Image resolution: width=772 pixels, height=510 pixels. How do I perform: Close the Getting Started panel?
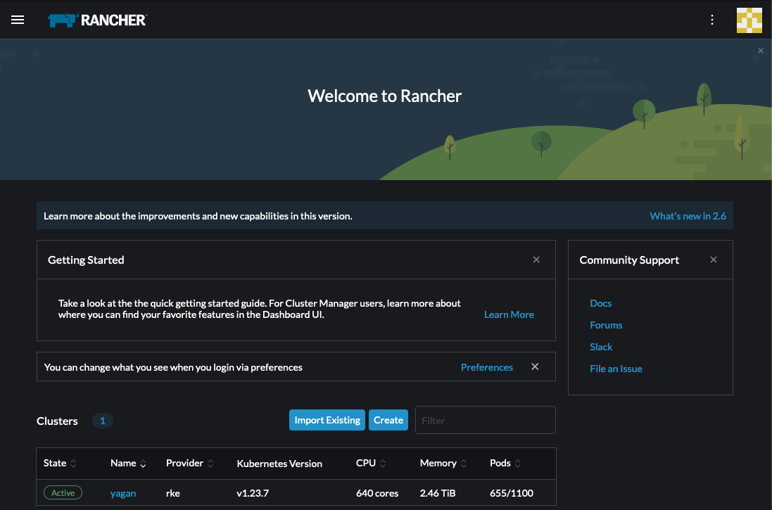pos(536,260)
